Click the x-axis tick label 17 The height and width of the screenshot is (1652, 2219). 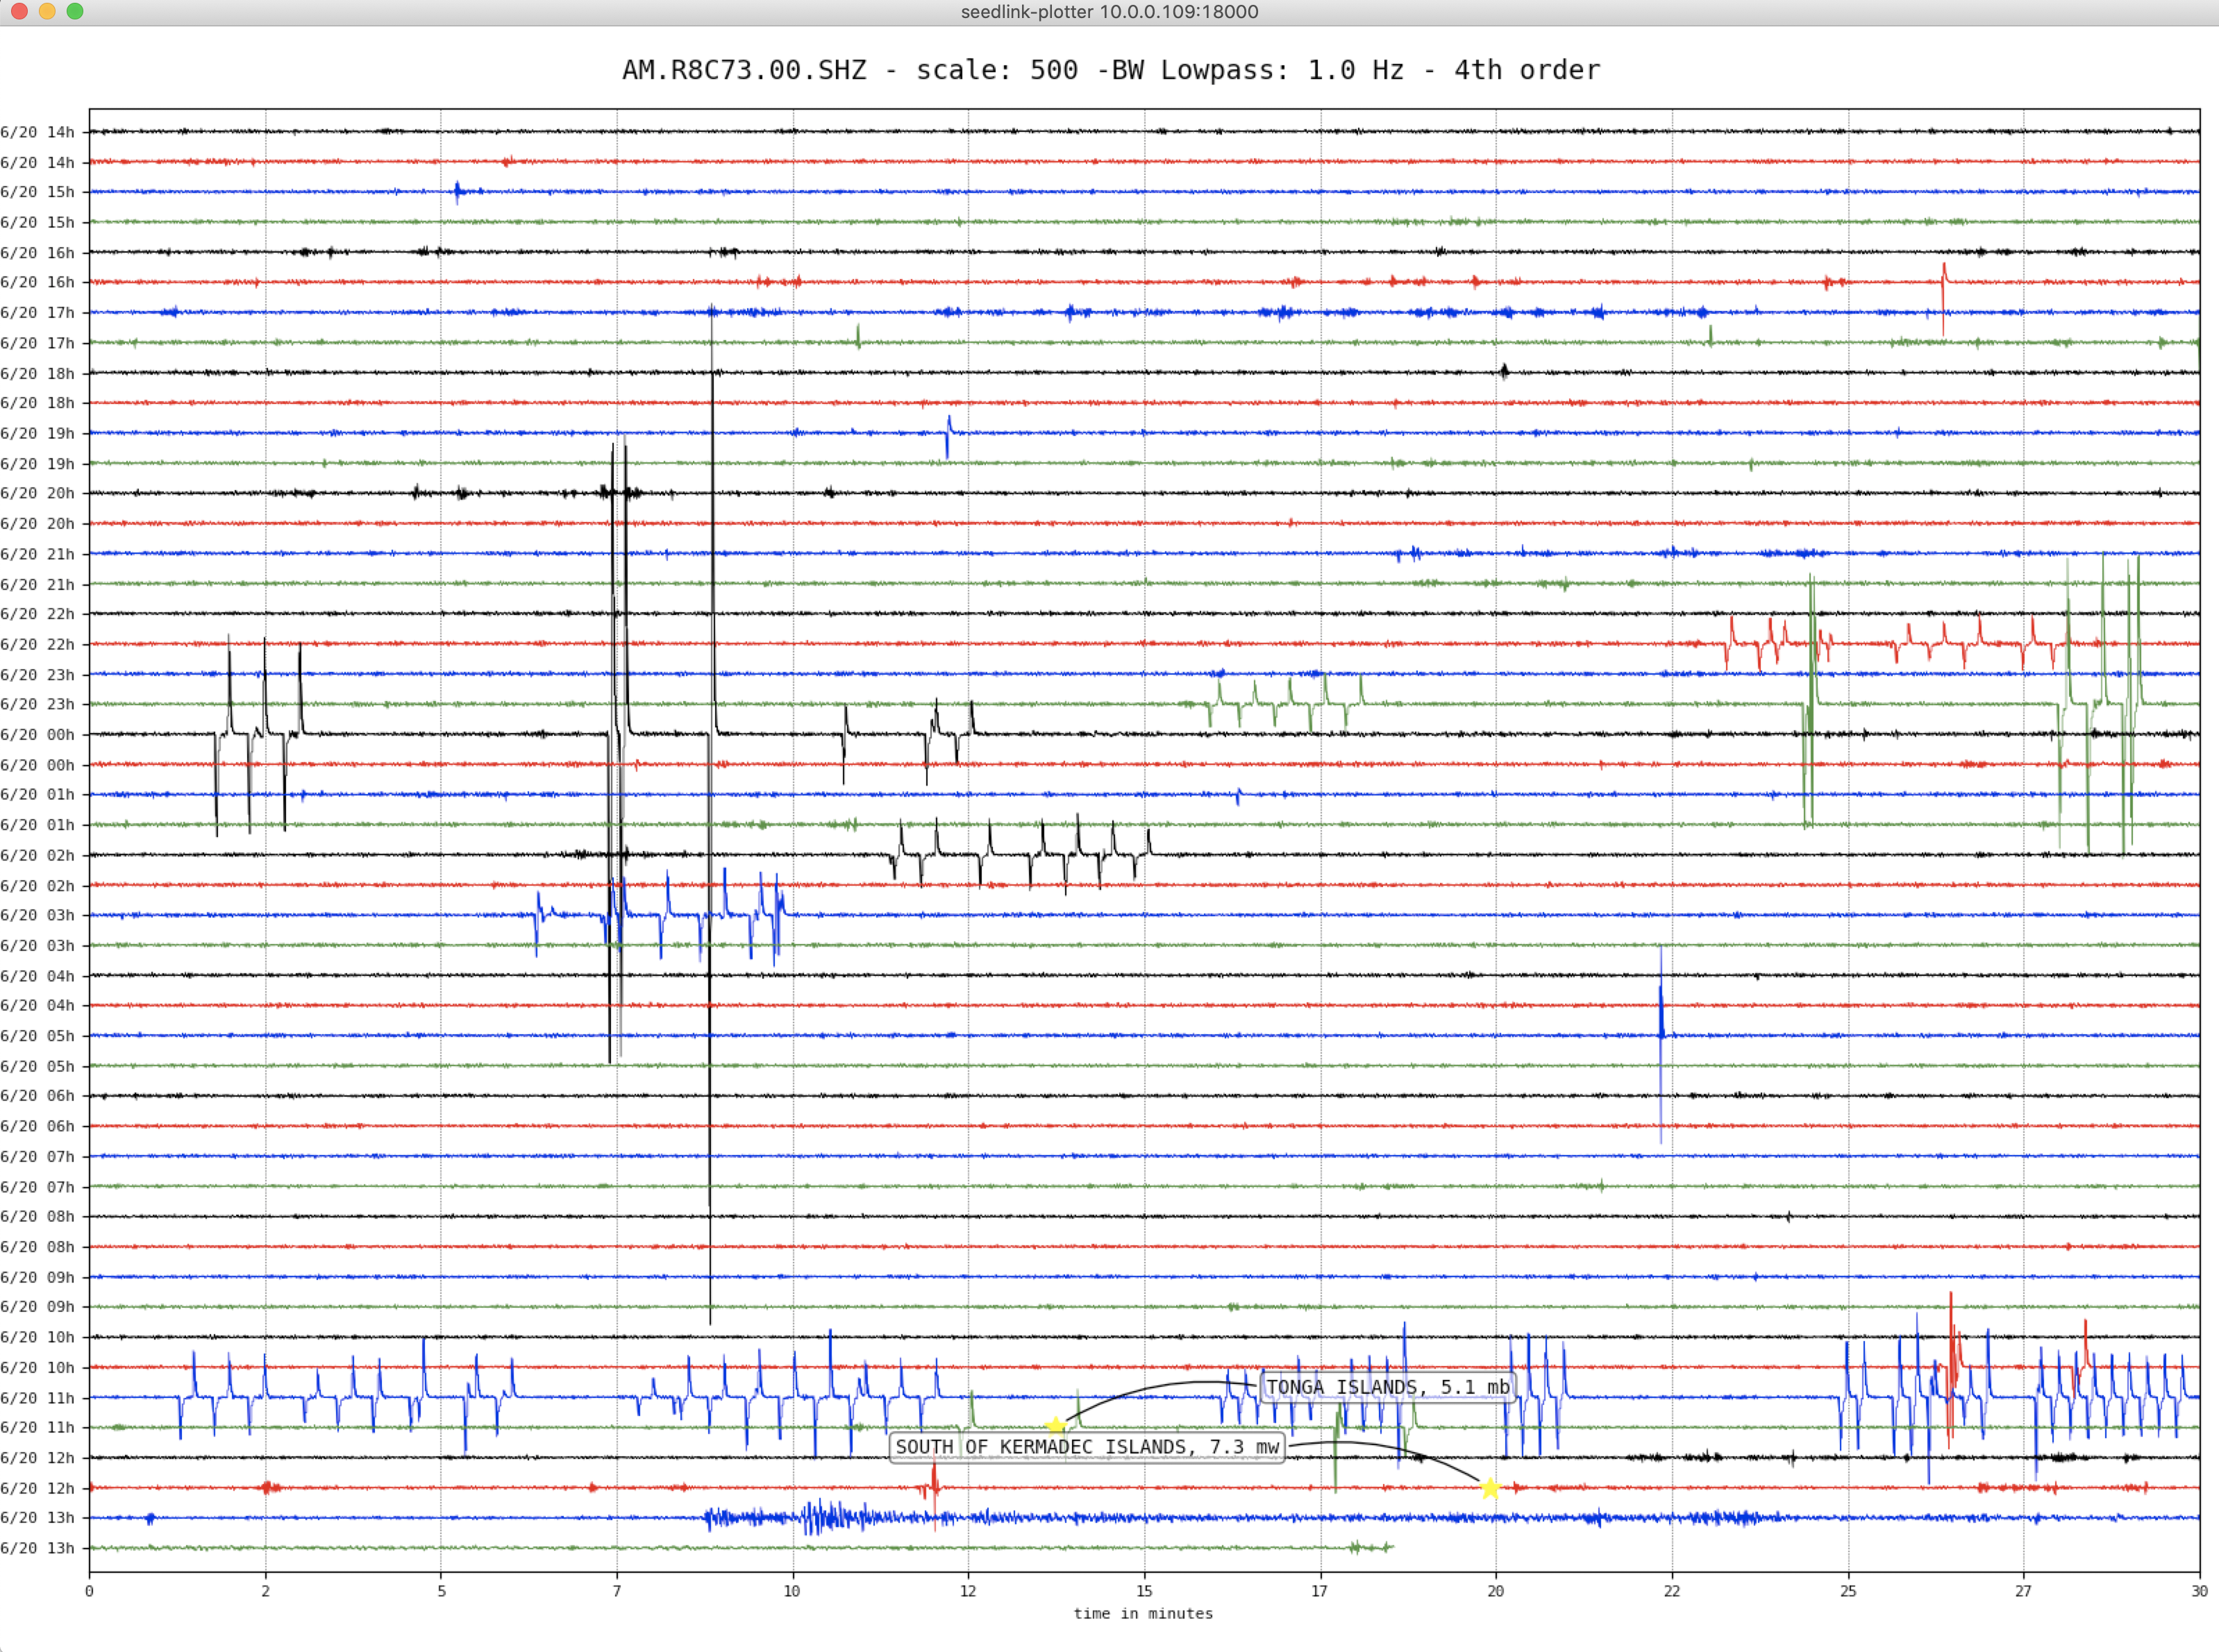tap(1320, 1591)
